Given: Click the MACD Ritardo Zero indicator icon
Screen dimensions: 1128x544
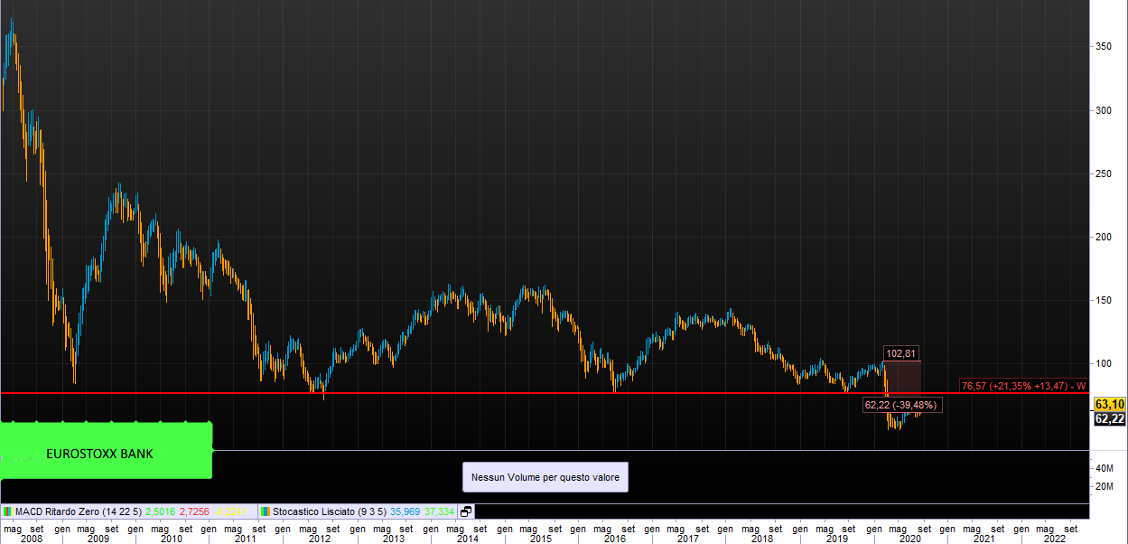Looking at the screenshot, I should [7, 511].
